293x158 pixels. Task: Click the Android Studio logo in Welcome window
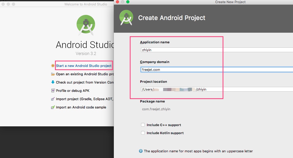coord(86,25)
